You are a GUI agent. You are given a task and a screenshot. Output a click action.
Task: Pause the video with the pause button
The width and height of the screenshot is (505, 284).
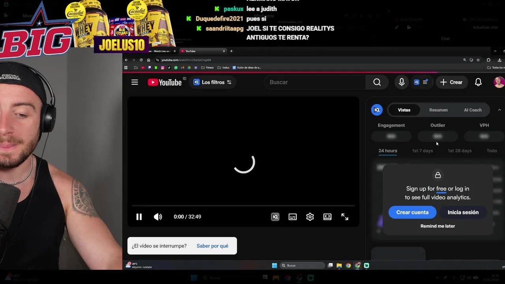coord(139,217)
